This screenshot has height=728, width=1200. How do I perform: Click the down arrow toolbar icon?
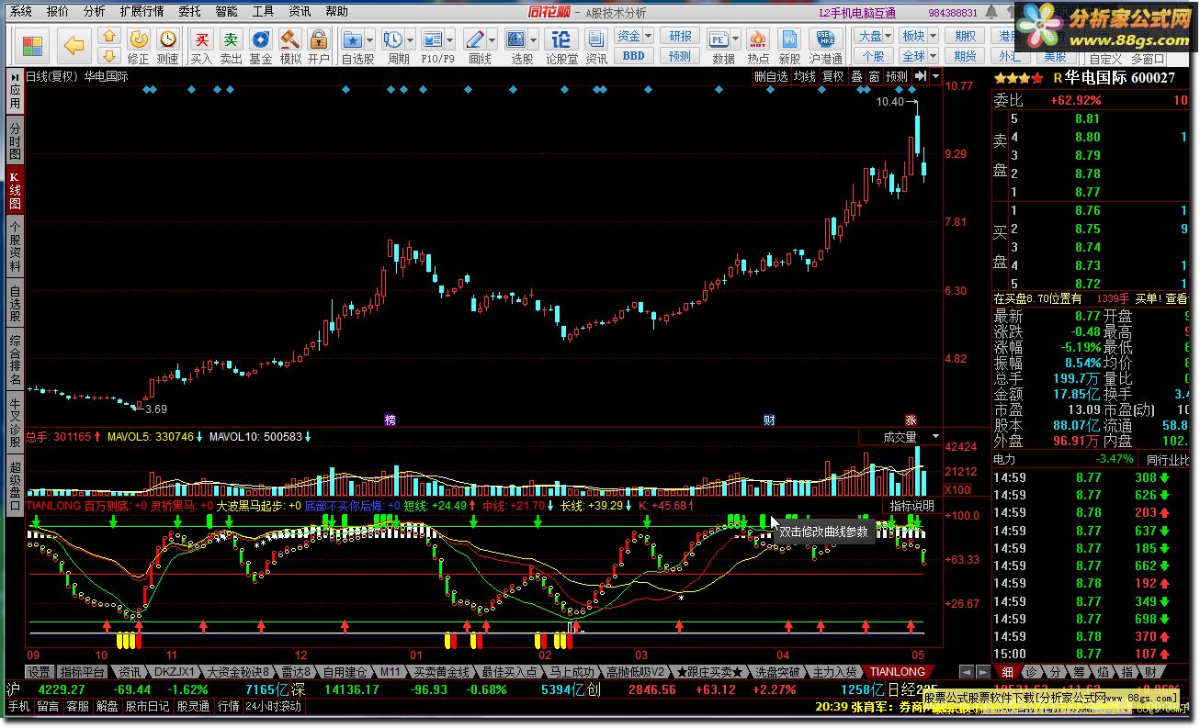click(108, 55)
